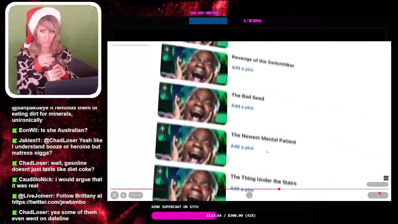Image resolution: width=398 pixels, height=224 pixels.
Task: Click the plus icon on The Newest Mental Patient thumbnail
Action: tap(162, 128)
